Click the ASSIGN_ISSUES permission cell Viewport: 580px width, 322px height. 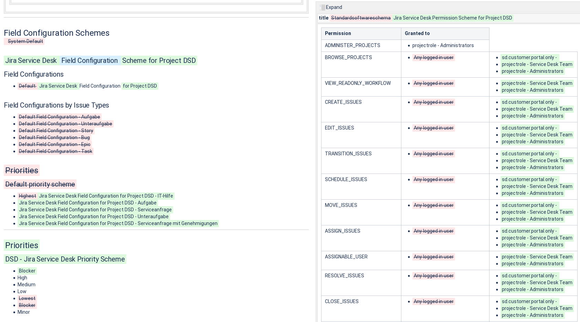point(361,238)
